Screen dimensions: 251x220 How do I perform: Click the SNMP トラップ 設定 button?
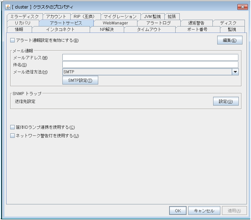click(225, 101)
